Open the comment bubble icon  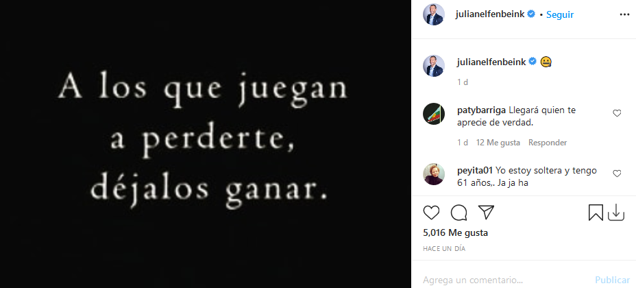[x=458, y=213]
